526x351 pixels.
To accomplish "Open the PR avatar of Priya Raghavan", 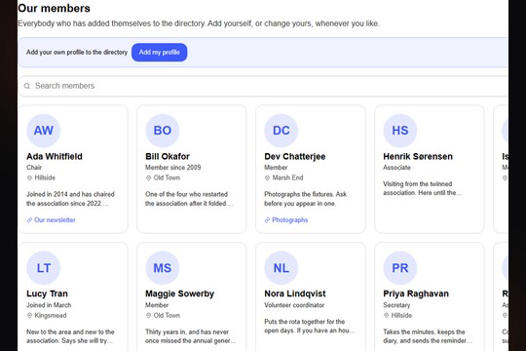I will [x=400, y=268].
